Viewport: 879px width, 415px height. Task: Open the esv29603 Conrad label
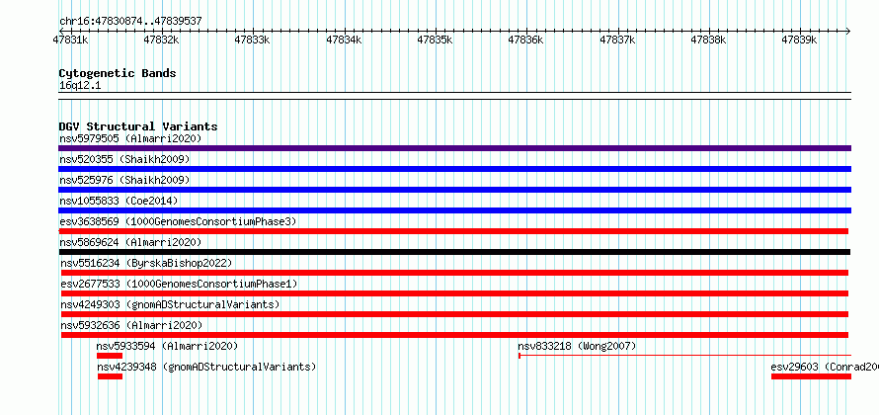coord(826,367)
